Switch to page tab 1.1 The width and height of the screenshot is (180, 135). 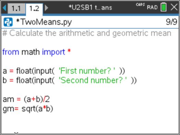tap(16, 9)
